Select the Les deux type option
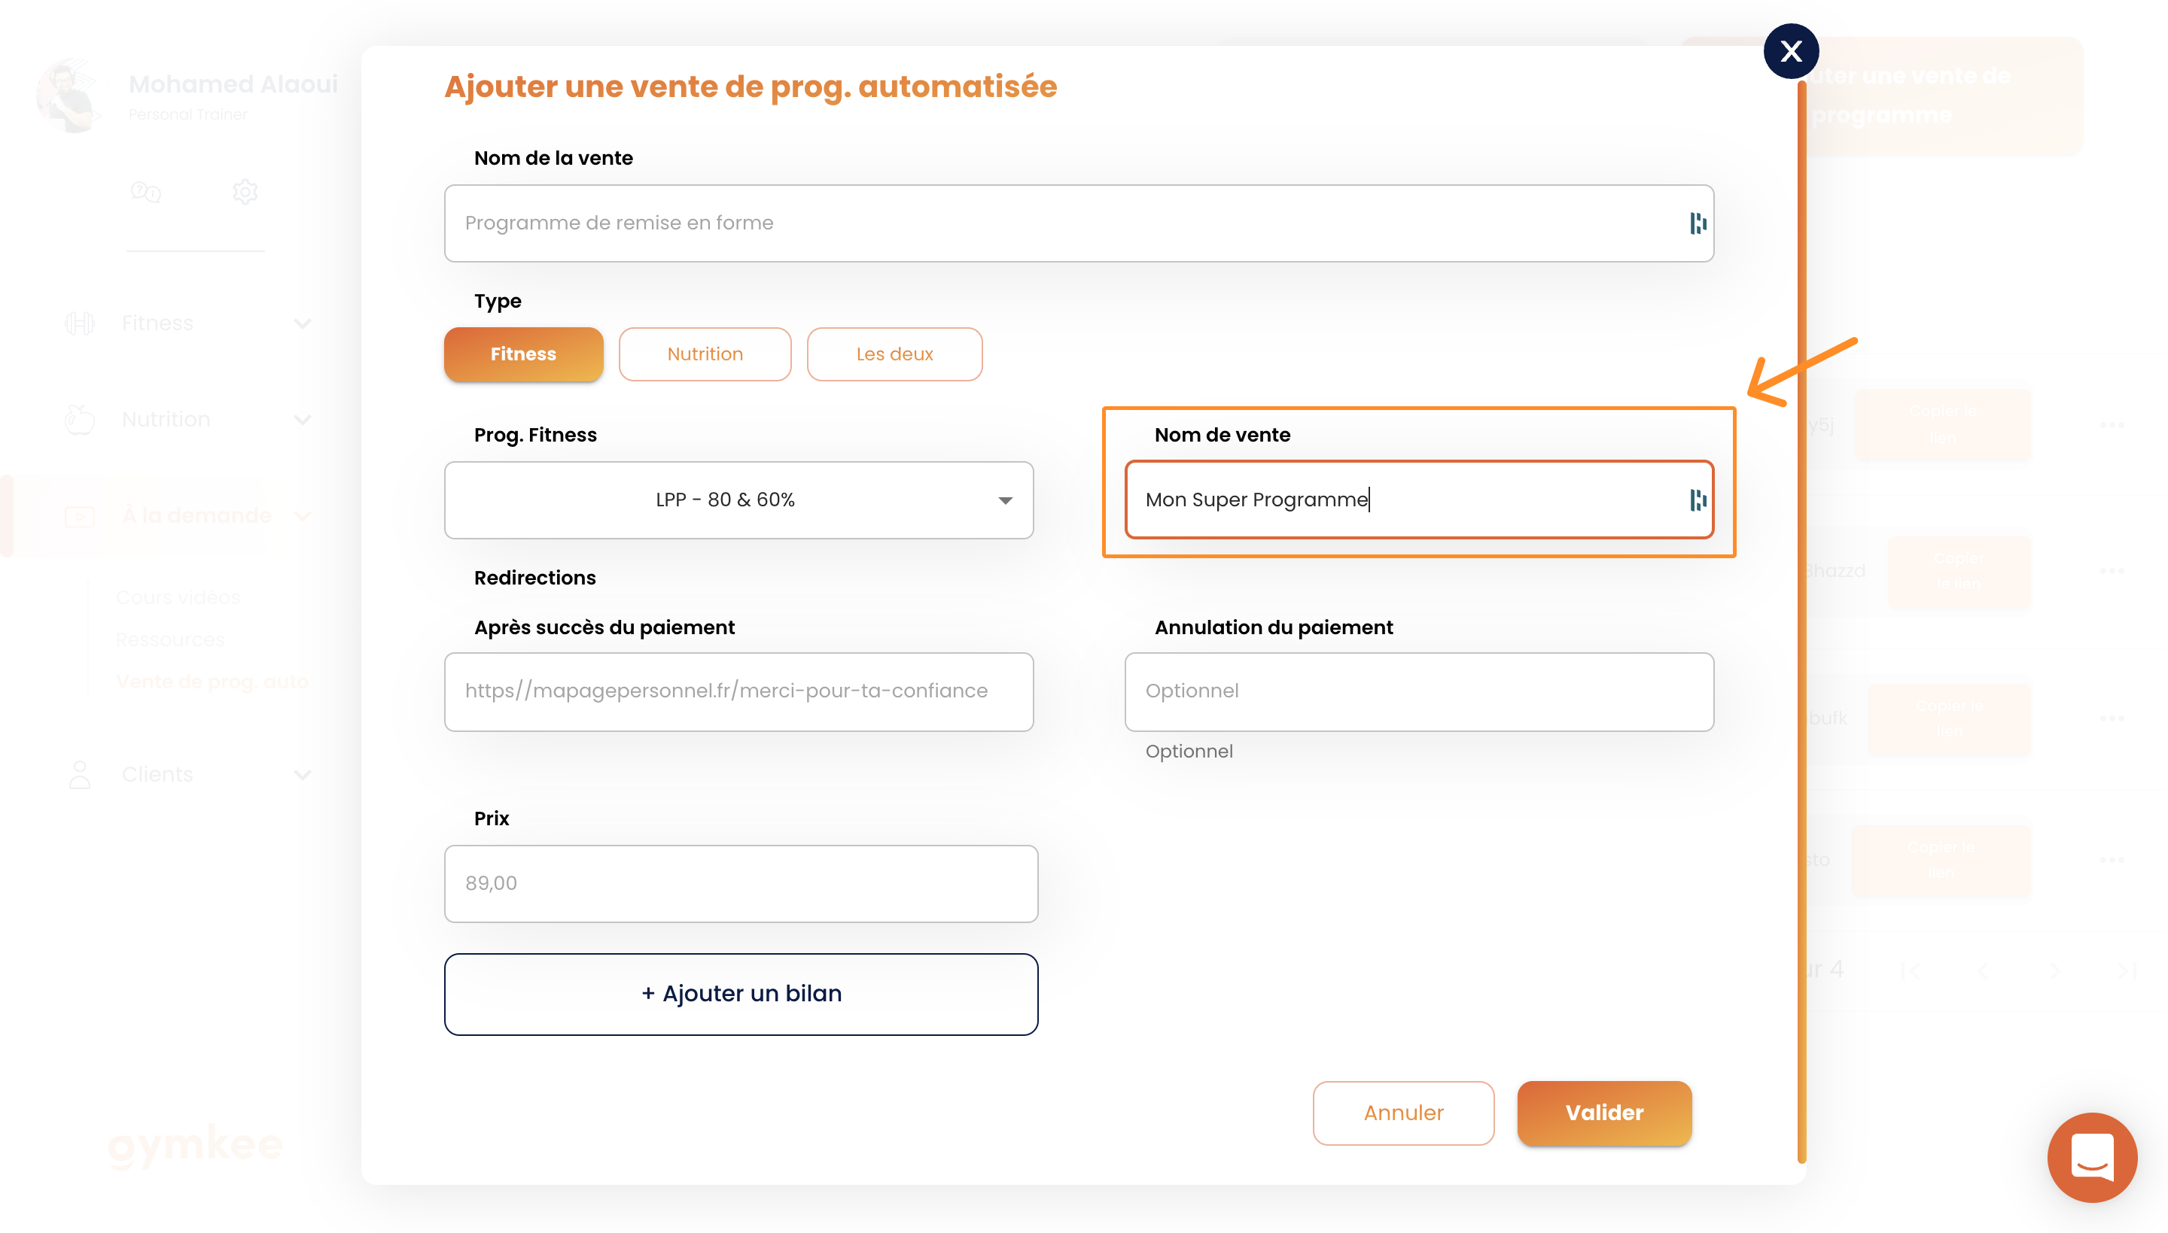2168x1233 pixels. pos(894,354)
